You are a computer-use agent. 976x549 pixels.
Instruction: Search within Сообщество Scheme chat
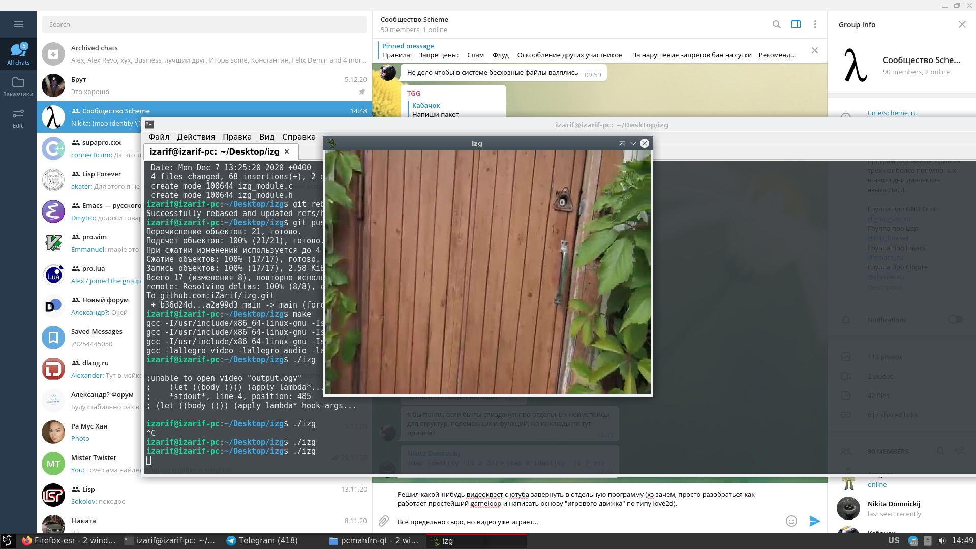coord(776,24)
